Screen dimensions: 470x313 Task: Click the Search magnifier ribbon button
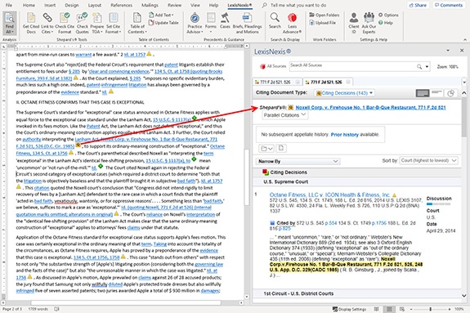[x=275, y=21]
